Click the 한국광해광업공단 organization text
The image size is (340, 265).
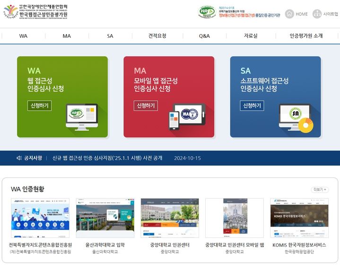pos(299,252)
